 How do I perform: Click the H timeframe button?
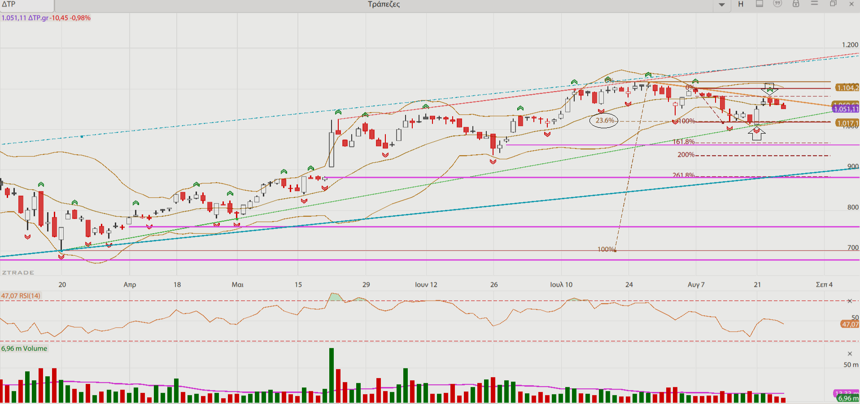tap(741, 4)
